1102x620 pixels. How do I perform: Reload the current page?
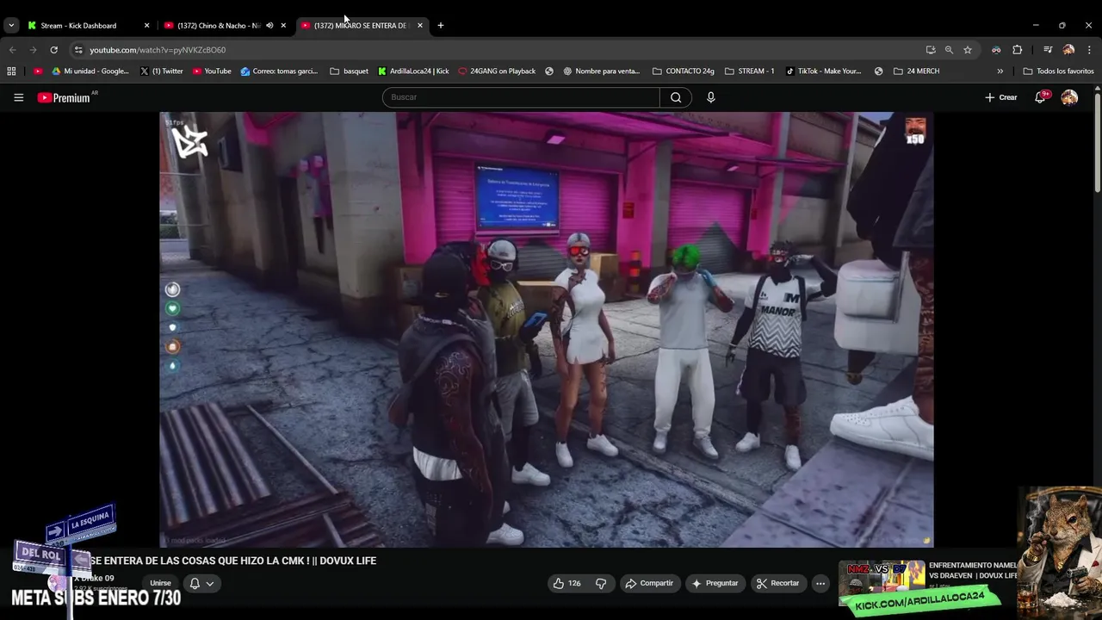53,50
